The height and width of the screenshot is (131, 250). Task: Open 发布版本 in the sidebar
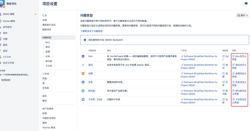(x=7, y=27)
